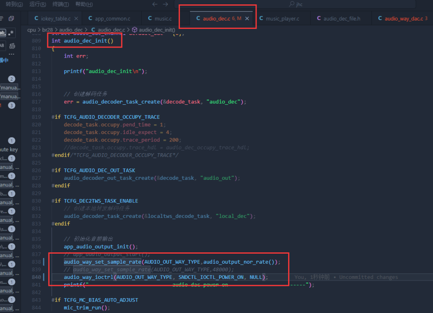Go forward with the right navigation arrow
The image size is (433, 313).
(x=165, y=4)
